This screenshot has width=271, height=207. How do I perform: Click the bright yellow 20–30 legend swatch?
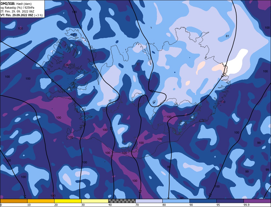[x=68, y=201]
